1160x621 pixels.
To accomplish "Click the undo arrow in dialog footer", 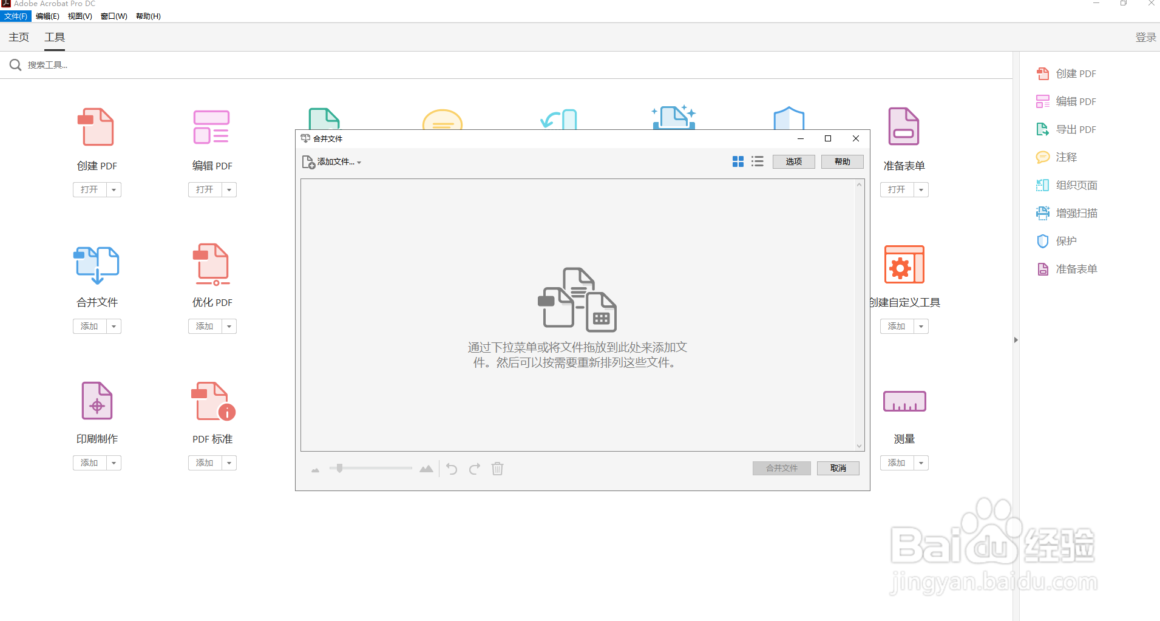I will click(x=452, y=469).
